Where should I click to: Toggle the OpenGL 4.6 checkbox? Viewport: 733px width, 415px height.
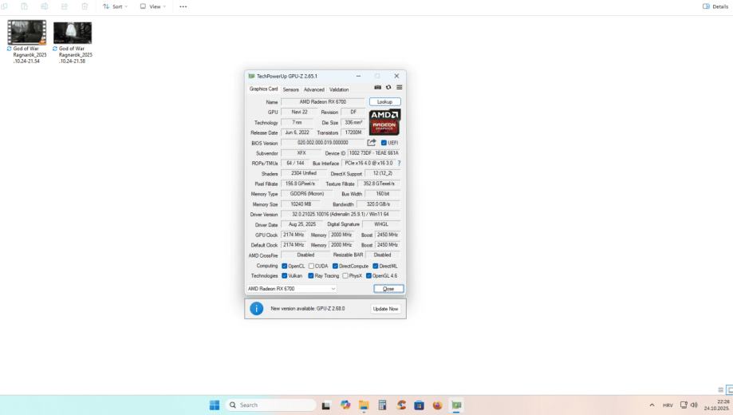coord(368,276)
